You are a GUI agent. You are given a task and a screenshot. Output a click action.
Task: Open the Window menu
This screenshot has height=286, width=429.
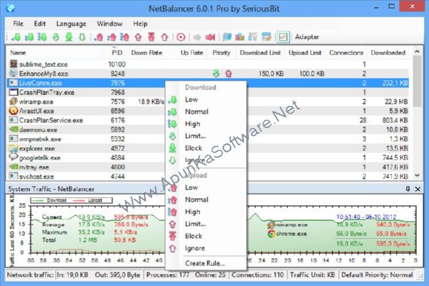tap(109, 24)
